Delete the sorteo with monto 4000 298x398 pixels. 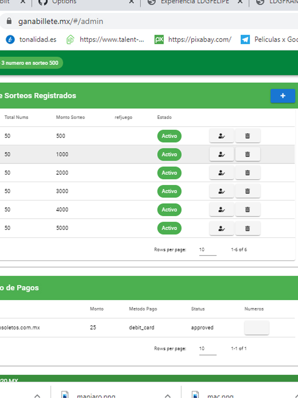pyautogui.click(x=247, y=210)
